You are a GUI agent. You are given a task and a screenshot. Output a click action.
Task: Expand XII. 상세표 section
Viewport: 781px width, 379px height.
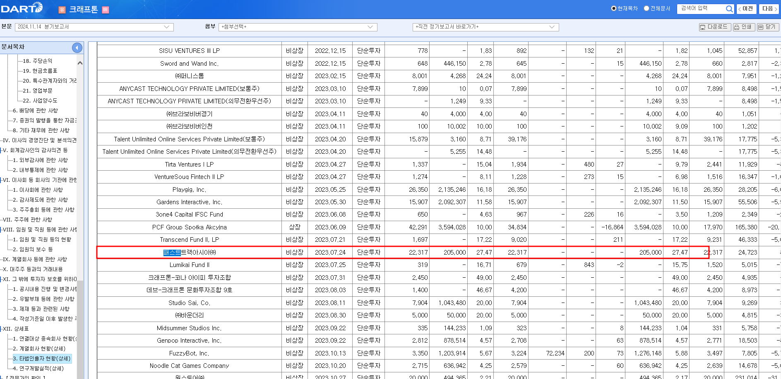coord(16,329)
